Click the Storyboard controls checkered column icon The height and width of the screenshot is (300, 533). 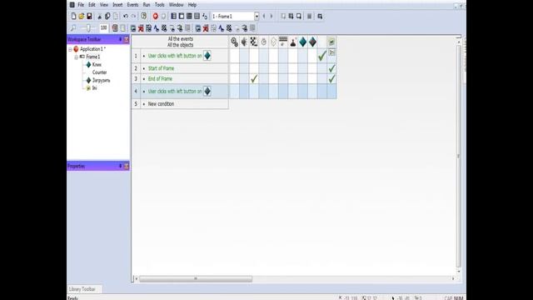(x=253, y=42)
